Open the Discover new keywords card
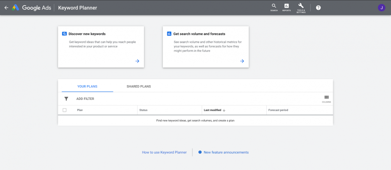The width and height of the screenshot is (391, 170). click(x=101, y=47)
